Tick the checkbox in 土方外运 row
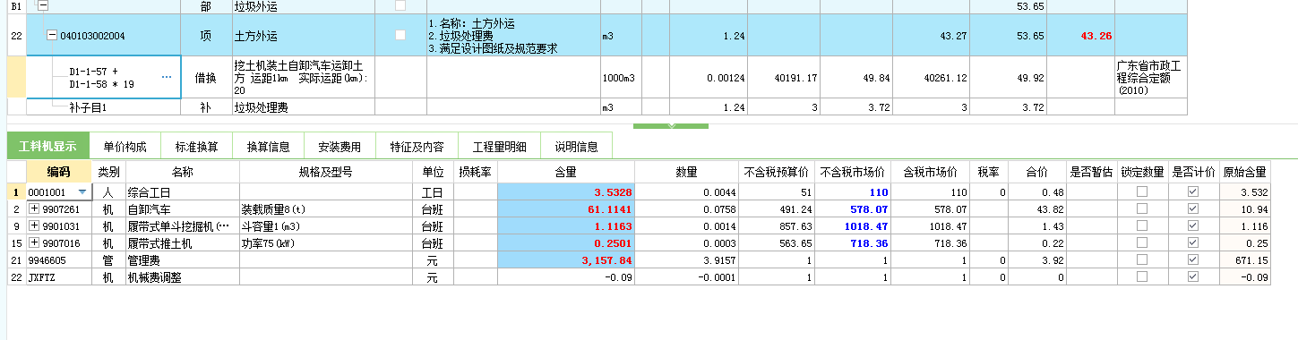Image resolution: width=1298 pixels, height=340 pixels. click(400, 35)
